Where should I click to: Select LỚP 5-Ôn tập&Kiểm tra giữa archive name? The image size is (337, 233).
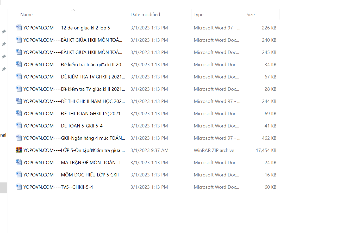74,150
